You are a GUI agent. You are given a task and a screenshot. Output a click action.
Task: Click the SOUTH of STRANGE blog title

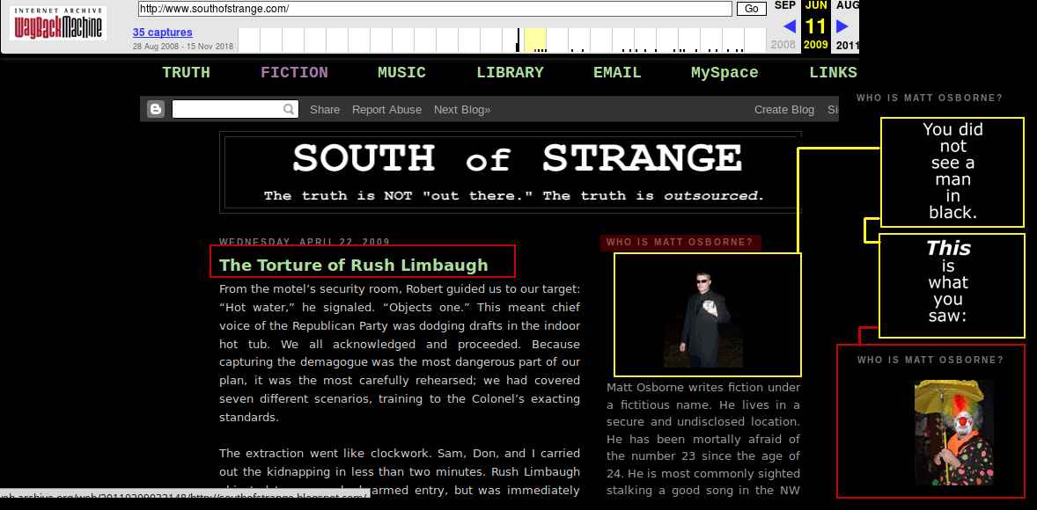click(x=517, y=159)
